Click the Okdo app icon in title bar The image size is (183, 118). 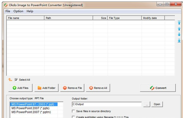click(6, 5)
